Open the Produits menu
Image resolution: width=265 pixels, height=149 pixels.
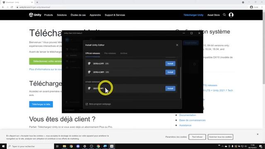(48, 15)
